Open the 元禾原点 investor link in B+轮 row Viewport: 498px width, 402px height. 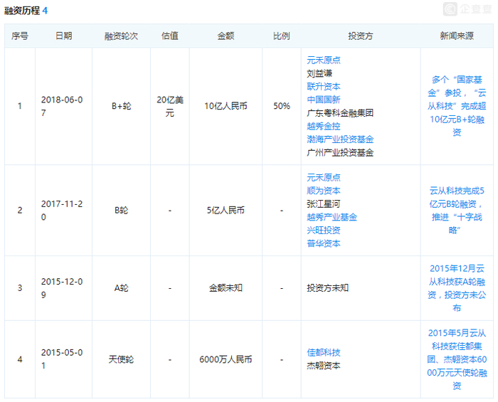pos(323,60)
